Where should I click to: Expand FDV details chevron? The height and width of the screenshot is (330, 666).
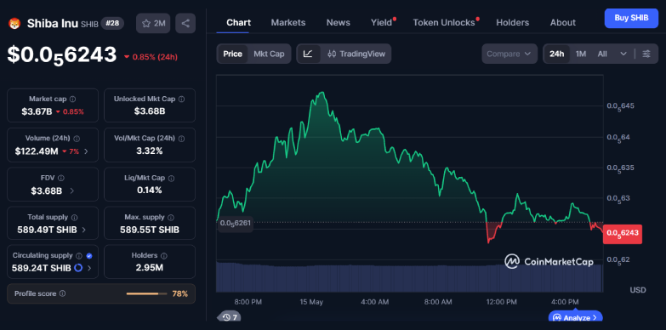[x=71, y=191]
